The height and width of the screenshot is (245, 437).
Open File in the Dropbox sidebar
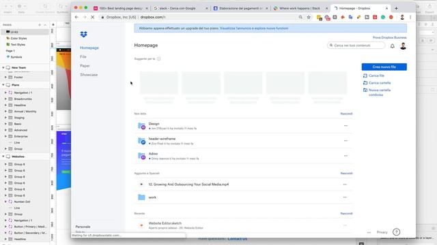click(83, 56)
